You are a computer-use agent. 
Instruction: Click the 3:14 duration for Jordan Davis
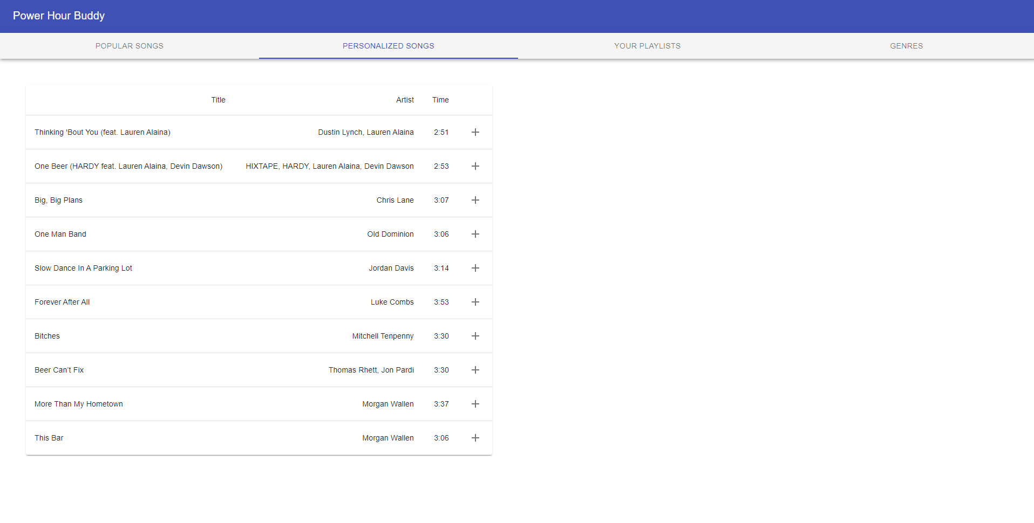(x=441, y=268)
